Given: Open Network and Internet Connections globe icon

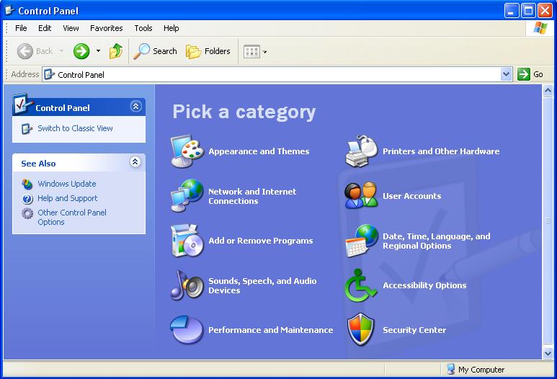Looking at the screenshot, I should point(187,196).
